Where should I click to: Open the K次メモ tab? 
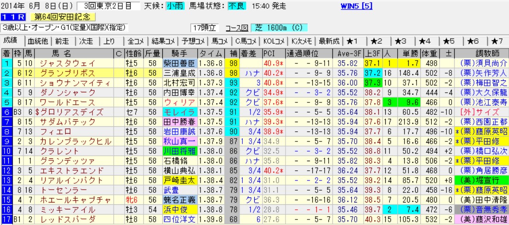[x=302, y=41]
